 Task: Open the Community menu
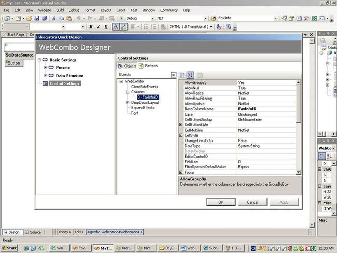coord(169,10)
